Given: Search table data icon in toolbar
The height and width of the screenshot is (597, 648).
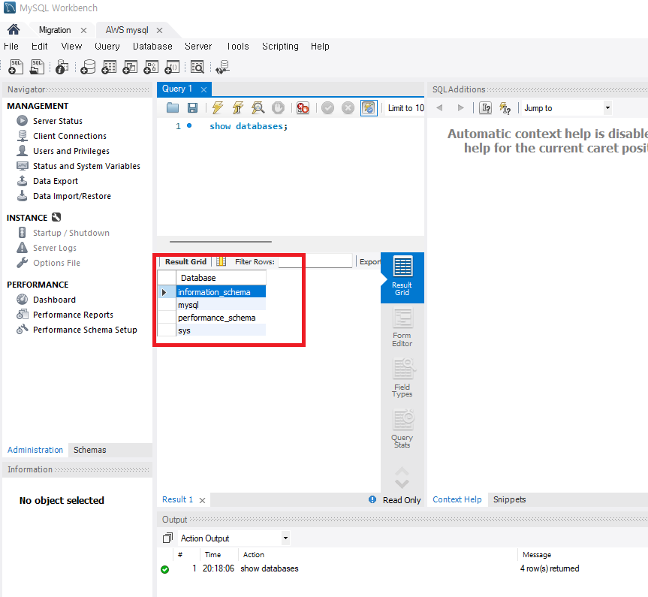Looking at the screenshot, I should coord(197,67).
